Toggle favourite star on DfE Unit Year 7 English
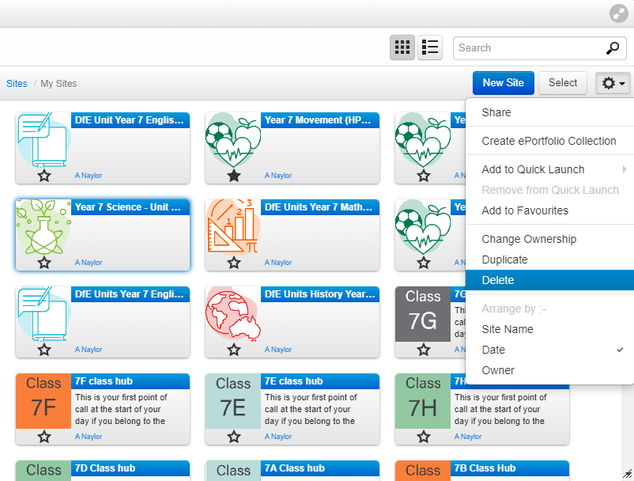Viewport: 634px width, 481px height. coord(44,176)
